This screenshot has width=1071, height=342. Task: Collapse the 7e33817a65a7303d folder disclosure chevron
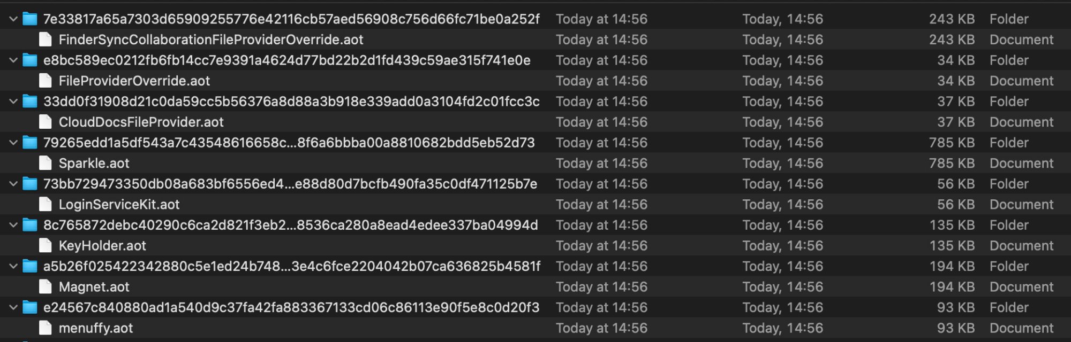pos(13,19)
